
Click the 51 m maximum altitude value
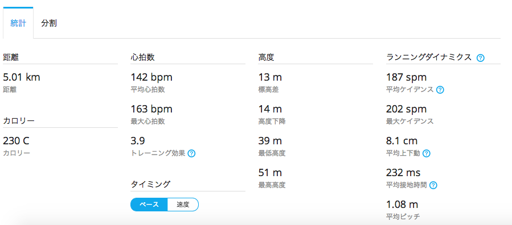(x=270, y=173)
